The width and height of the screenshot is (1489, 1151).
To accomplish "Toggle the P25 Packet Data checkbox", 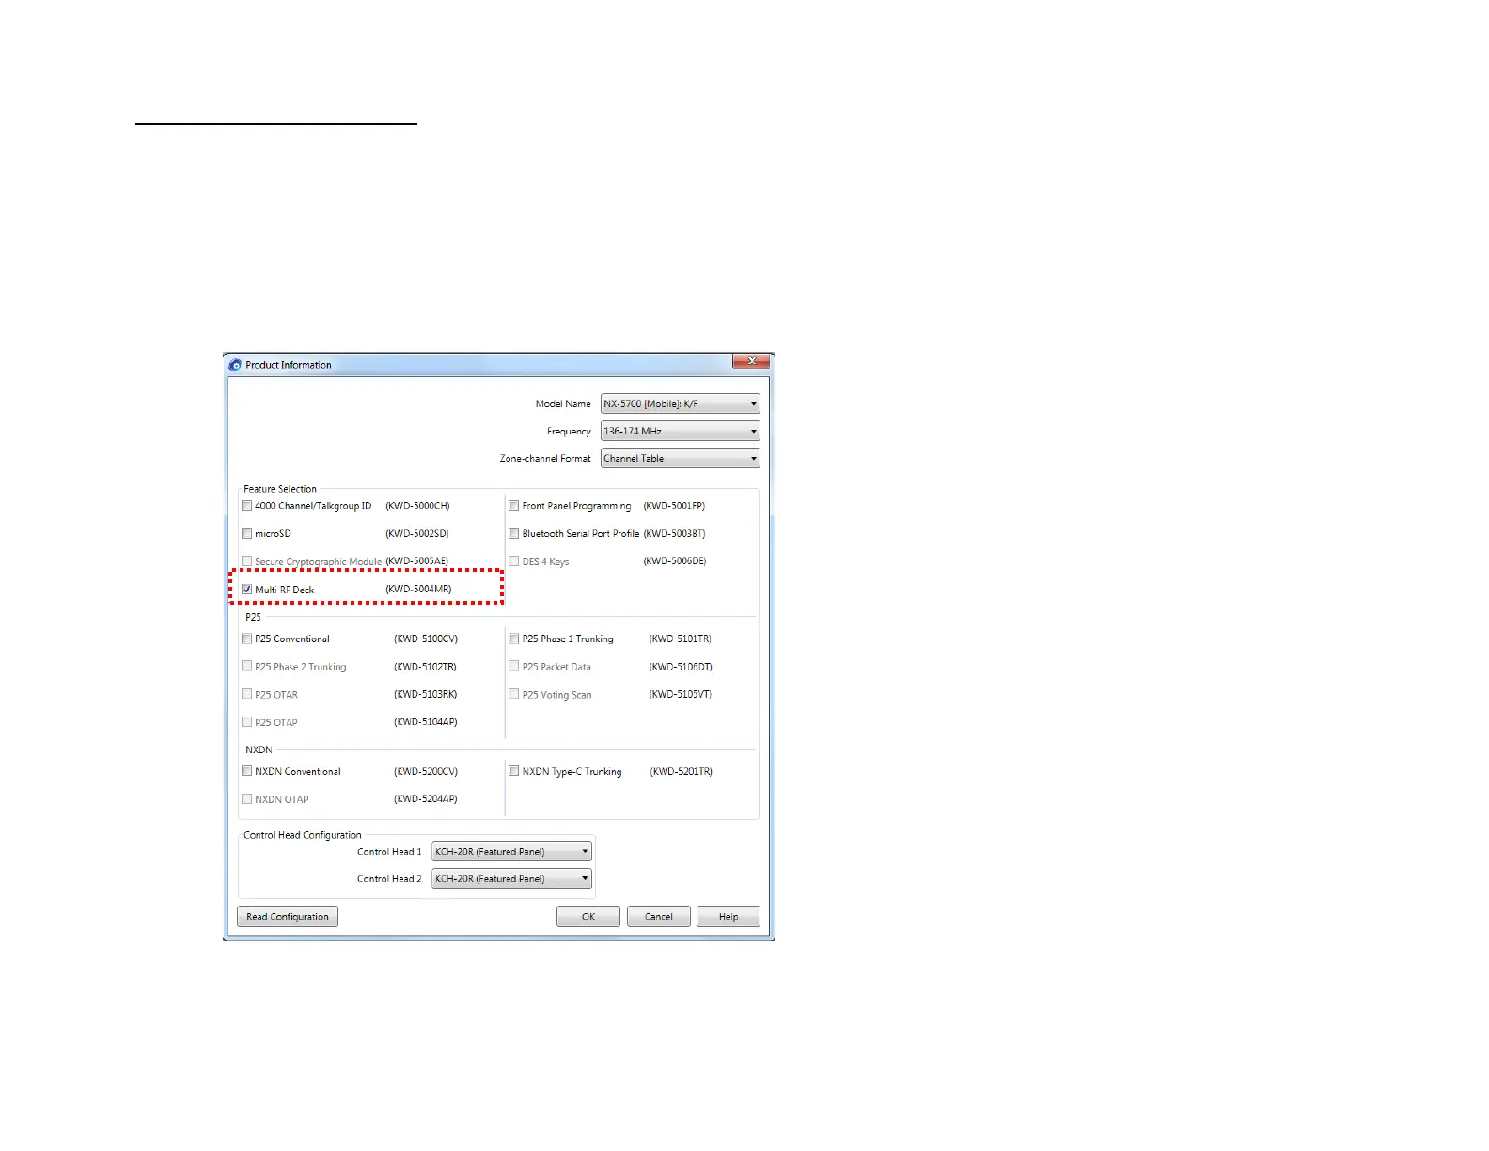I will 514,667.
